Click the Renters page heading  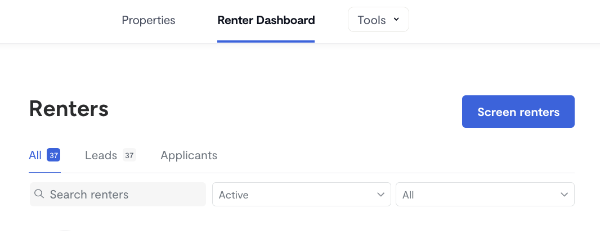tap(69, 109)
